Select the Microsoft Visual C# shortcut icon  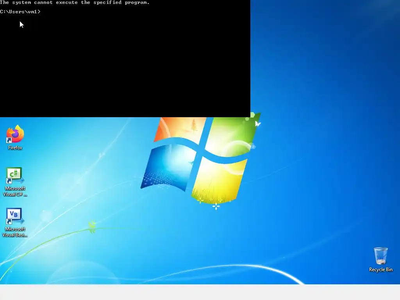point(15,175)
